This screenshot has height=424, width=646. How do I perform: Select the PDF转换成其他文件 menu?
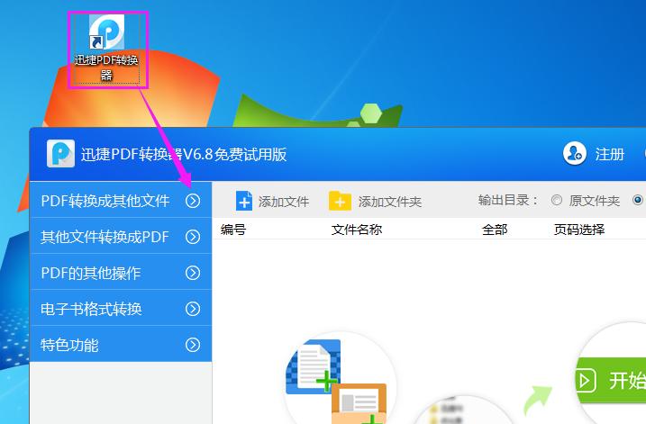pos(121,201)
